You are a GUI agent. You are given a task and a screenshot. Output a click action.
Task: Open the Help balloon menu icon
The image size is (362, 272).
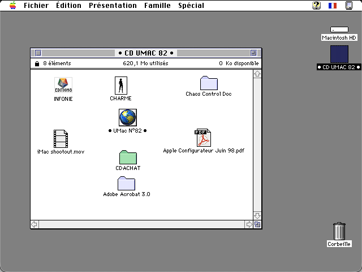(x=316, y=5)
